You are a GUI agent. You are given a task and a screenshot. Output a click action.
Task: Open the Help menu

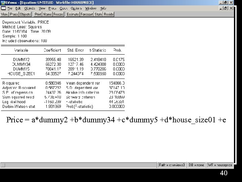103,8
